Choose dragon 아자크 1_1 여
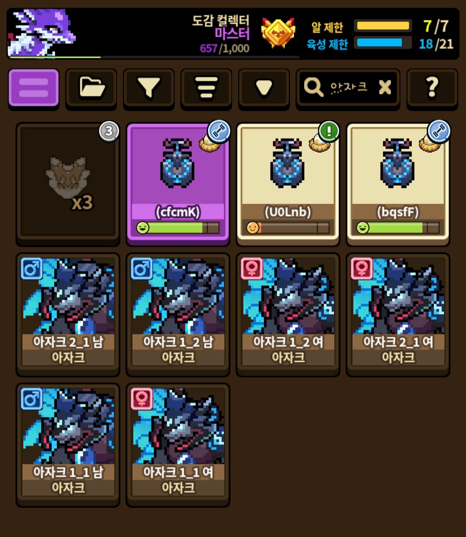Screen dimensions: 466x537 tap(178, 445)
